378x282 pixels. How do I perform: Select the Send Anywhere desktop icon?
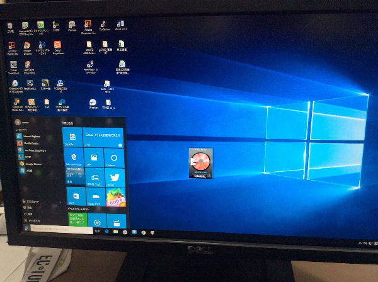pyautogui.click(x=57, y=47)
